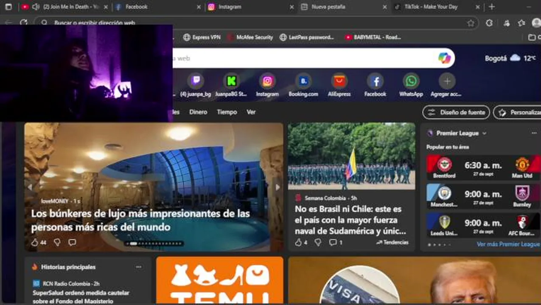Image resolution: width=541 pixels, height=305 pixels.
Task: Open the naval force article
Action: [350, 220]
